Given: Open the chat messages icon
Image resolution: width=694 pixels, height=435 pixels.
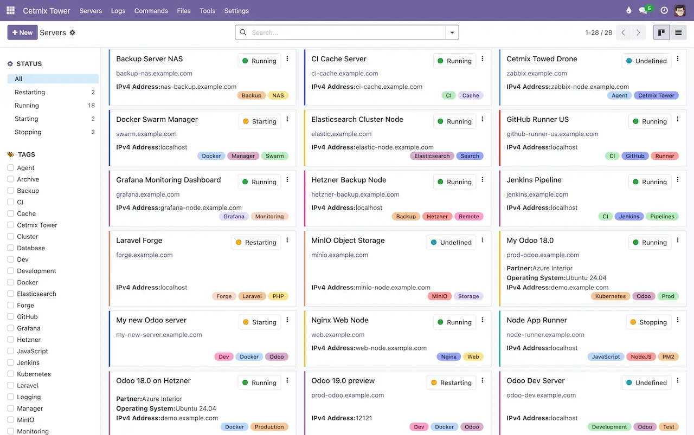Looking at the screenshot, I should click(x=644, y=11).
